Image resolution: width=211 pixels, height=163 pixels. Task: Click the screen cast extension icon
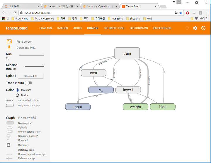pyautogui.click(x=194, y=13)
